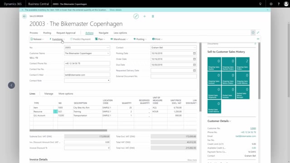Screen dimensions: 290x163
Task: Open the settings gear in the top bar
Action: pyautogui.click(x=271, y=4)
